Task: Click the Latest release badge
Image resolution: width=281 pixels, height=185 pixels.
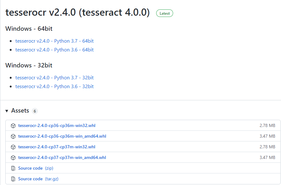Action: (164, 13)
